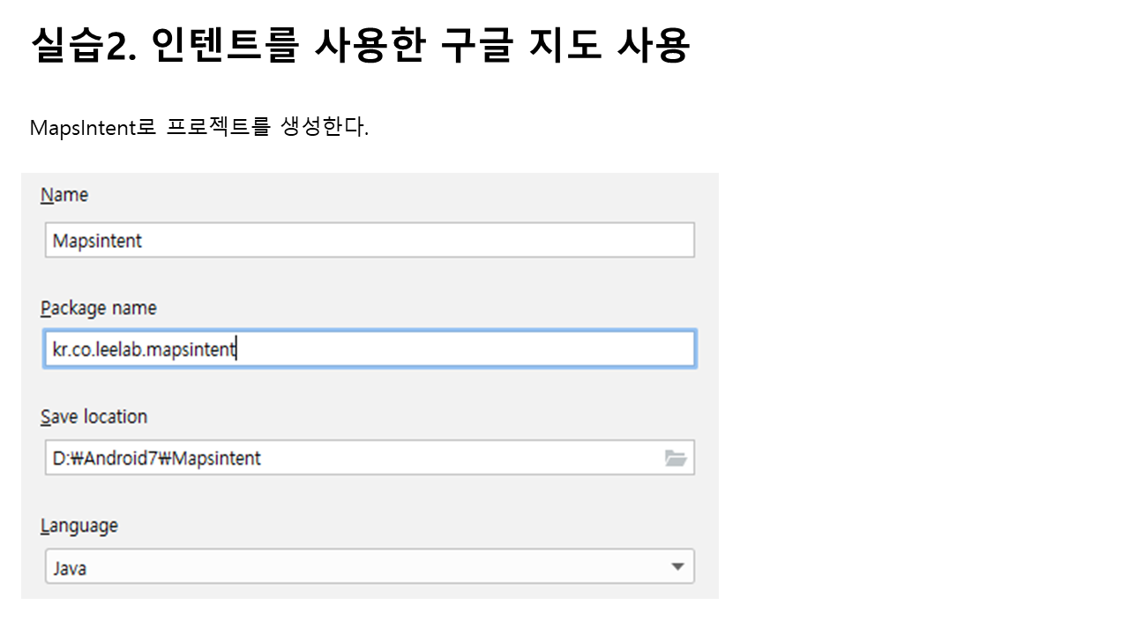Viewport: 1129px width, 635px height.
Task: Click empty space right of Language label
Action: coord(397,526)
